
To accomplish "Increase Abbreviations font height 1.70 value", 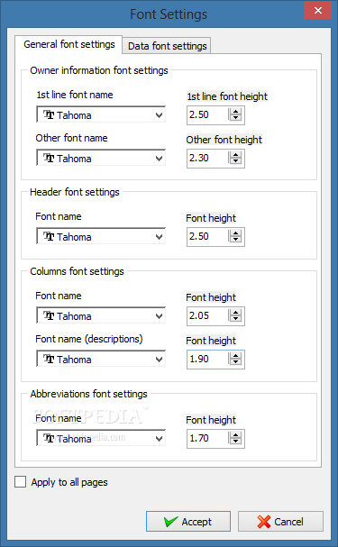I will click(236, 434).
